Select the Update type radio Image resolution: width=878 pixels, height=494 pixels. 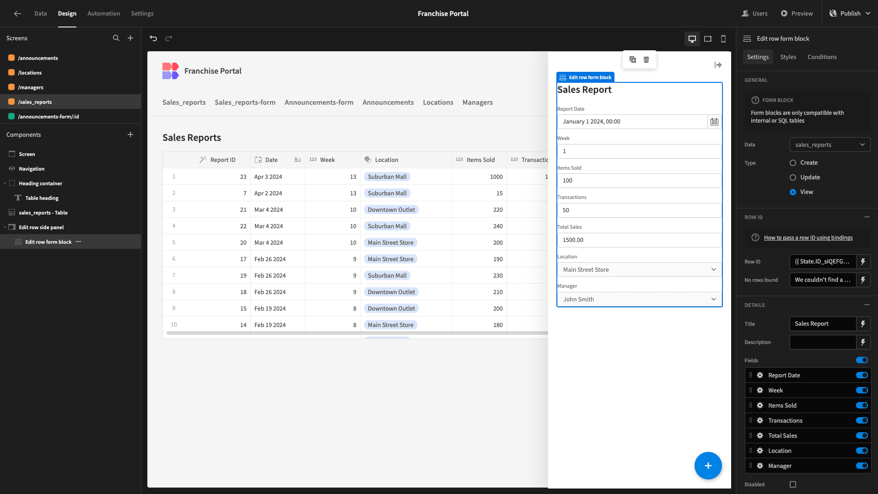[793, 177]
